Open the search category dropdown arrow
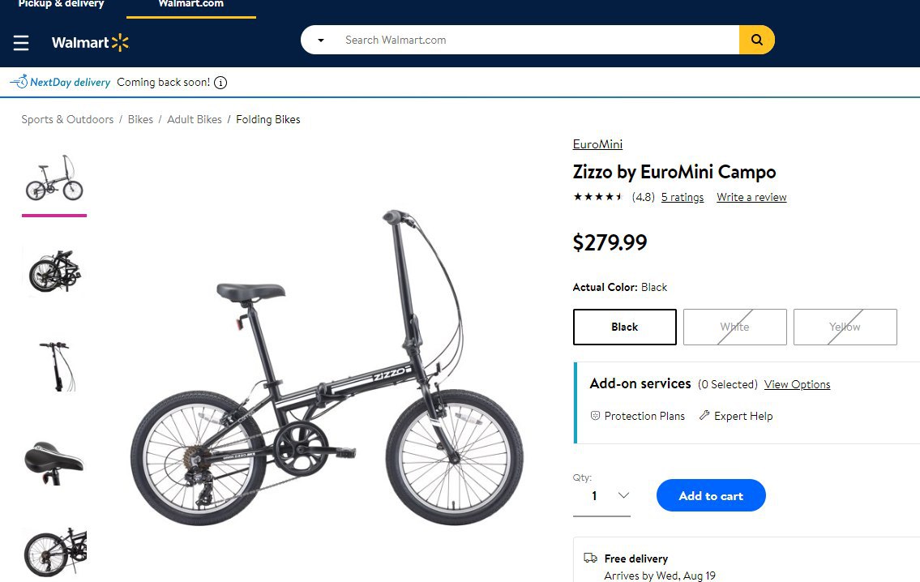This screenshot has width=920, height=582. pos(321,41)
